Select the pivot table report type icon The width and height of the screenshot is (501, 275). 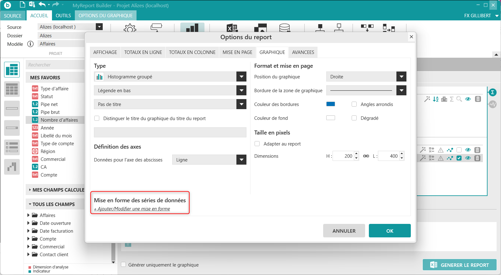[x=12, y=70]
